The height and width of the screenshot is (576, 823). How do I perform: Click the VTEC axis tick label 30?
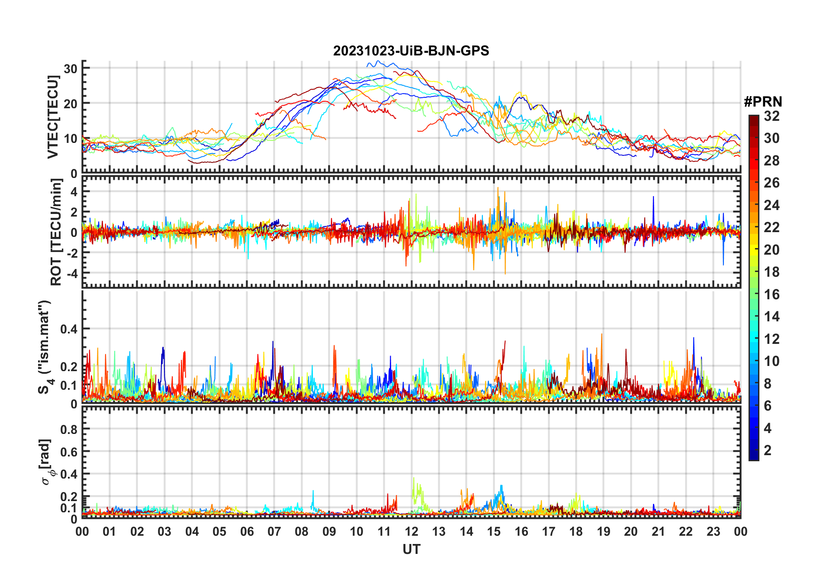(71, 68)
